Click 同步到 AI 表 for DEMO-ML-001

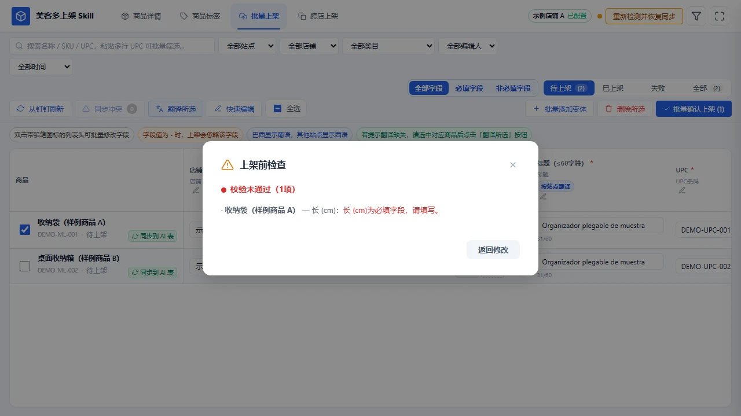[x=153, y=236]
